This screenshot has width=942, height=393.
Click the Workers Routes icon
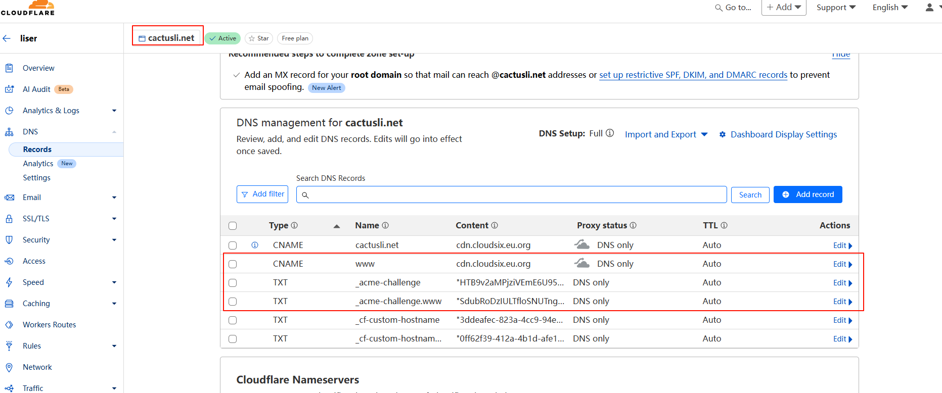pyautogui.click(x=9, y=325)
